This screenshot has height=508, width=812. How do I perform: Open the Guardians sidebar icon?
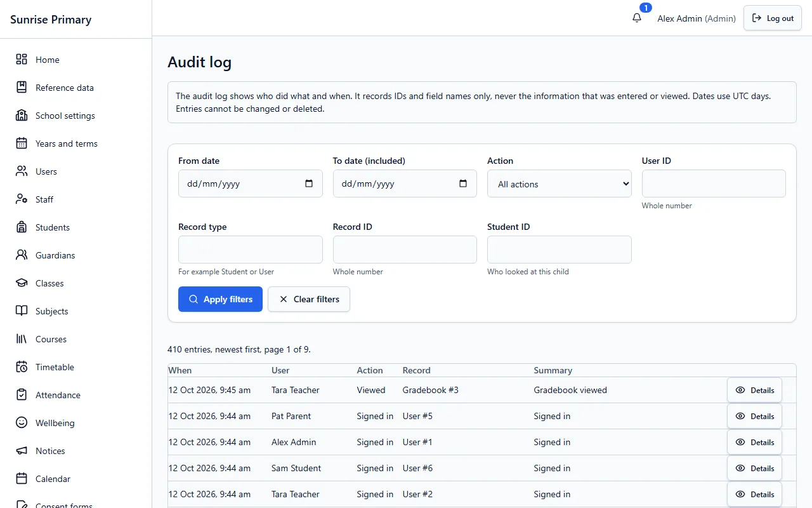point(22,255)
